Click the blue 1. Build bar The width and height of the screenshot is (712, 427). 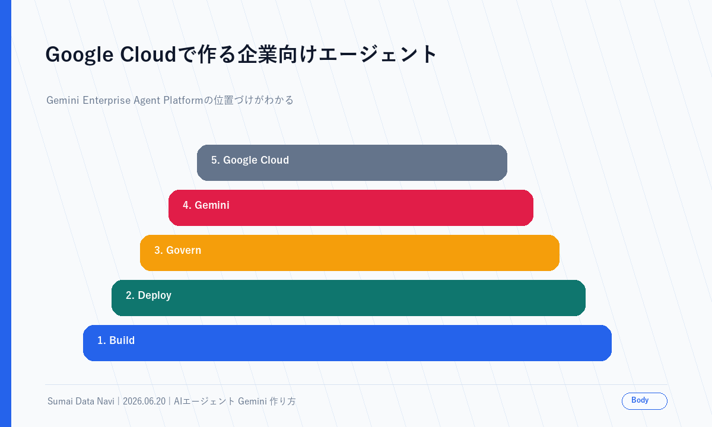pos(347,343)
